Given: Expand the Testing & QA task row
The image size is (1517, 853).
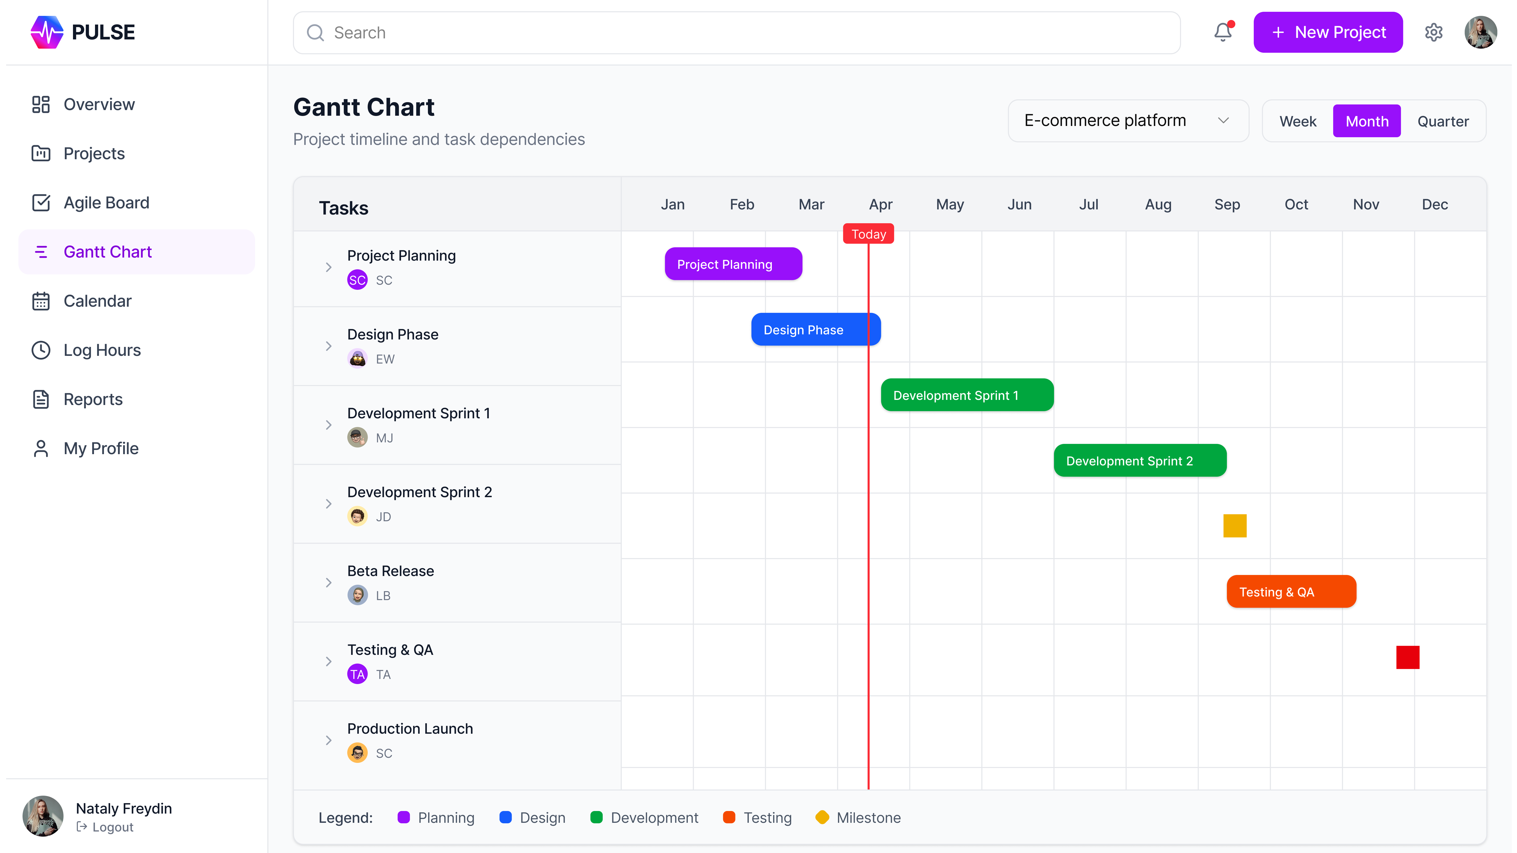Looking at the screenshot, I should coord(329,662).
